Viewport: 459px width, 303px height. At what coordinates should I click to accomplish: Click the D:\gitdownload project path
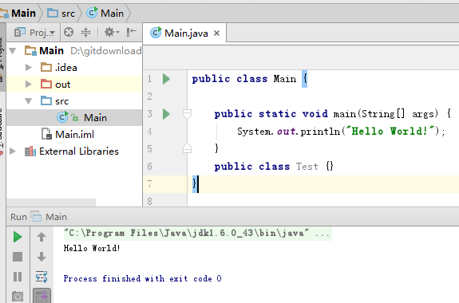pos(106,51)
